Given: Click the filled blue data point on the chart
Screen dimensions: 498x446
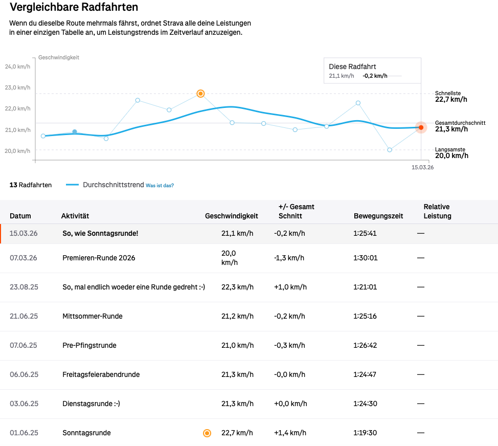Looking at the screenshot, I should (x=75, y=132).
